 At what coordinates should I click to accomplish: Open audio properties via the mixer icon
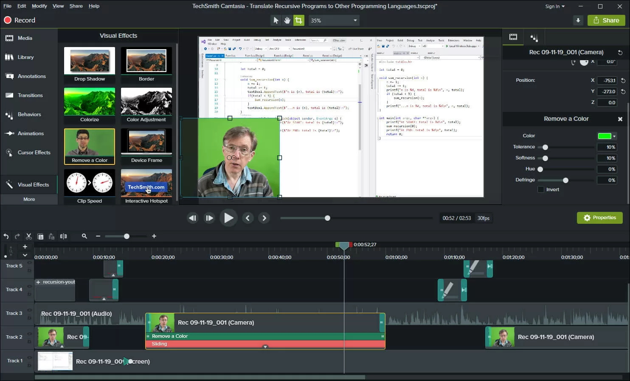coord(534,37)
